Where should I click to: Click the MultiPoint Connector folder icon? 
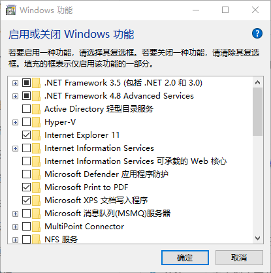pos(37,227)
